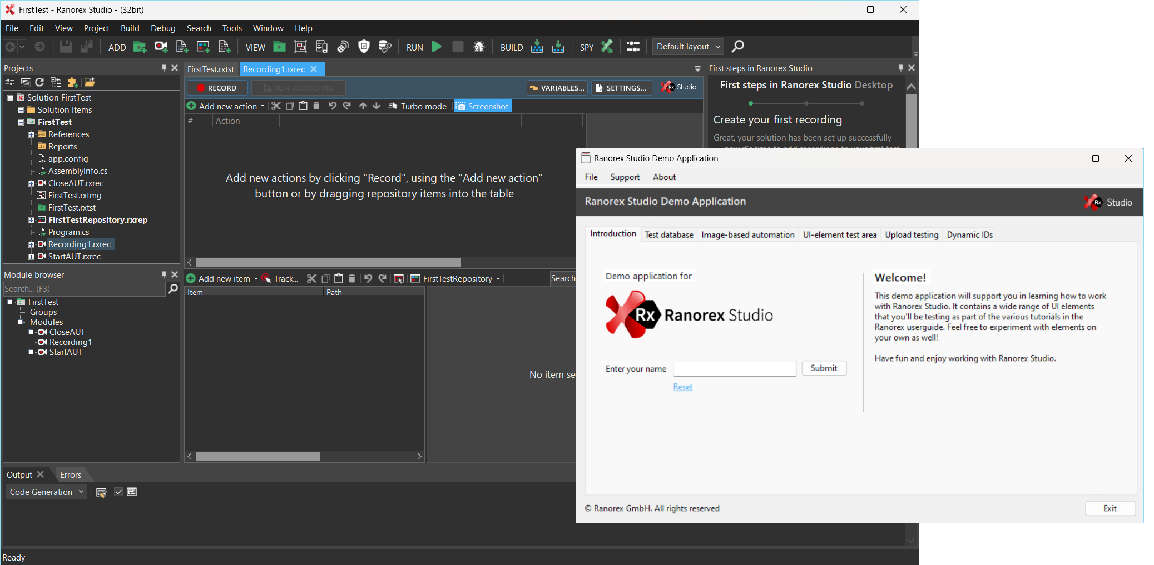Click the shield icon in View toolbar
The width and height of the screenshot is (1154, 565).
[364, 47]
